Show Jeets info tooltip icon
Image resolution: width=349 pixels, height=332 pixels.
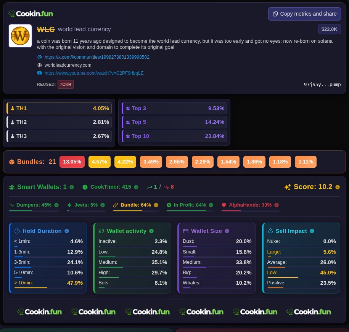(103, 205)
